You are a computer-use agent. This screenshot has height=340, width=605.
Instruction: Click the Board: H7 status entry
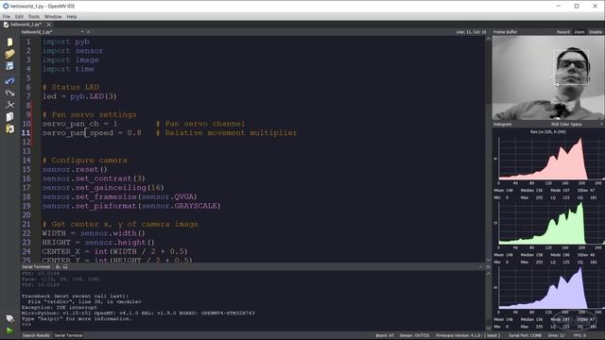(385, 335)
